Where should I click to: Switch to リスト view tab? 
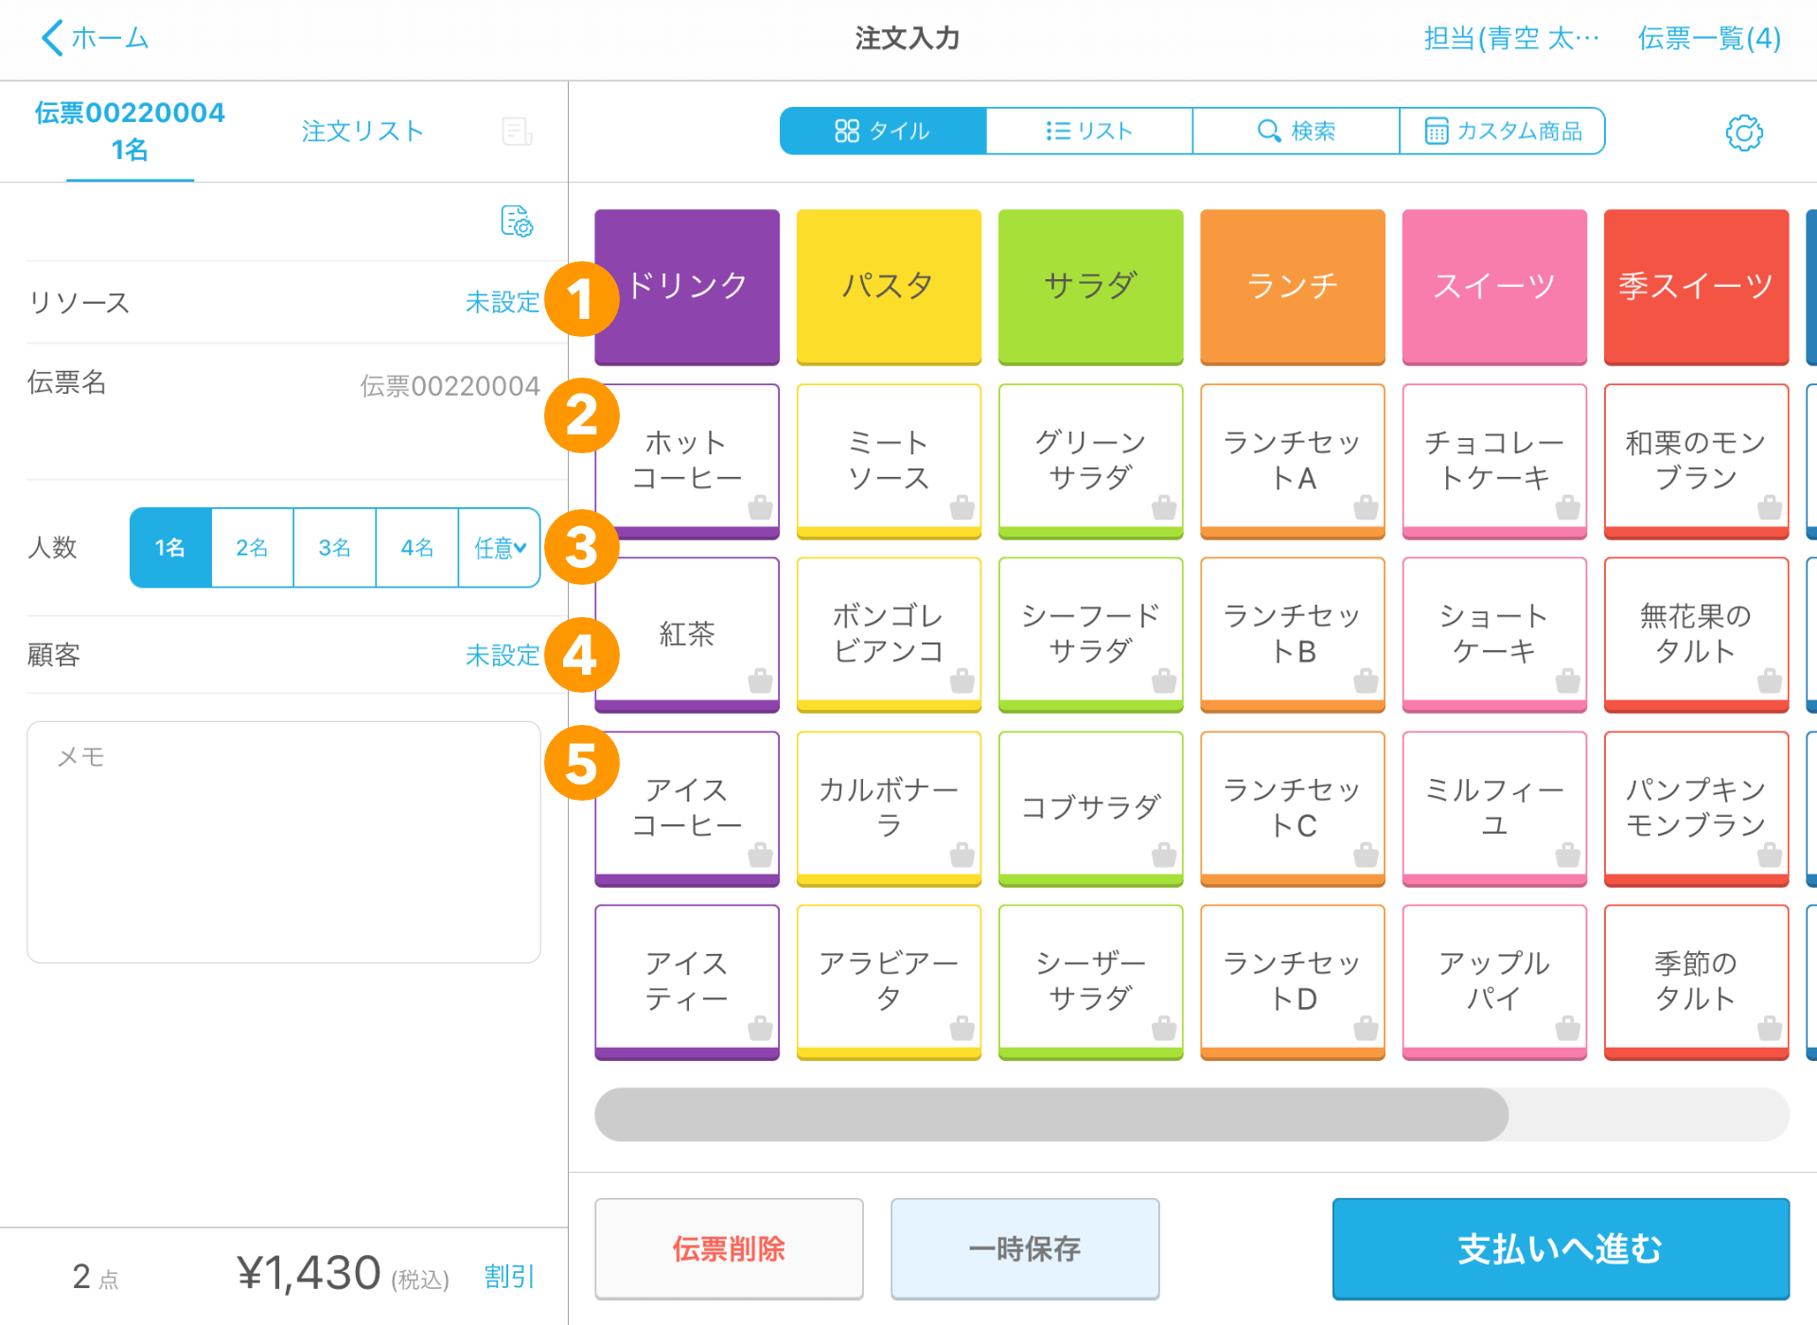click(1089, 131)
